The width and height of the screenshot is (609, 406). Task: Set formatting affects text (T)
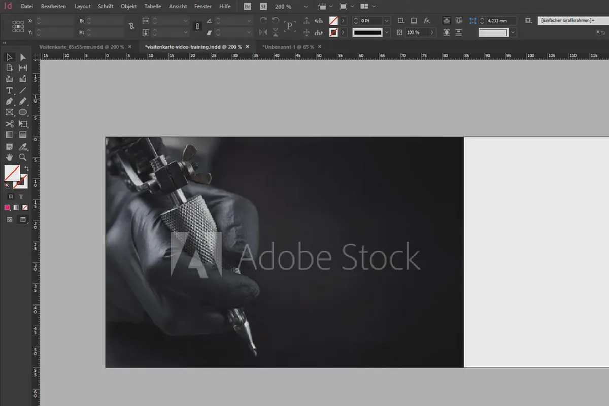[21, 196]
